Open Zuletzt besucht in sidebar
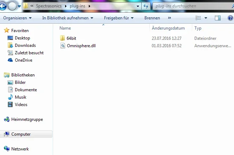Viewport: 234px width, 155px height. tap(29, 53)
